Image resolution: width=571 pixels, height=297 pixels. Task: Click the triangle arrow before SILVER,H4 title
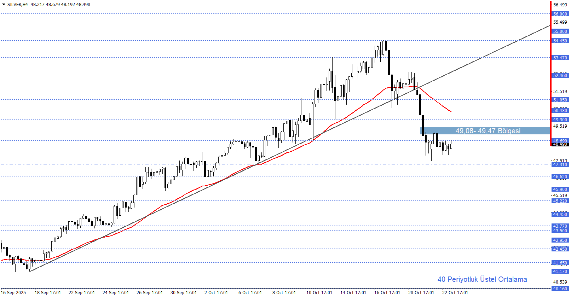click(4, 5)
